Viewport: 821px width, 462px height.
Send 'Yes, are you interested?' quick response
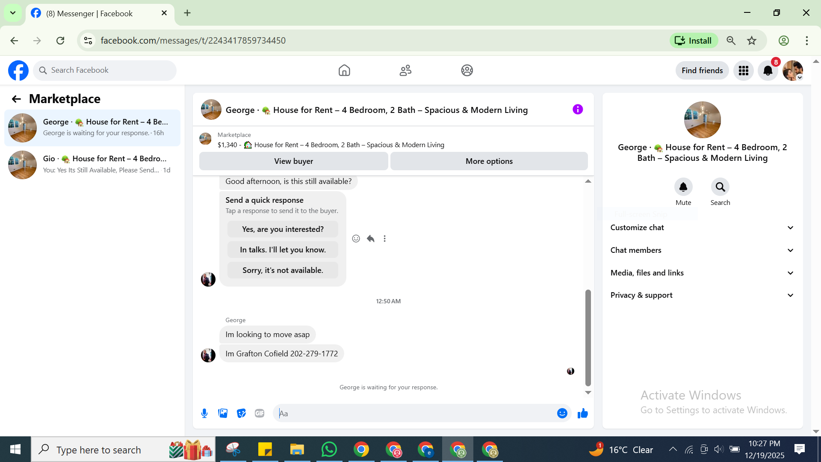pyautogui.click(x=283, y=229)
